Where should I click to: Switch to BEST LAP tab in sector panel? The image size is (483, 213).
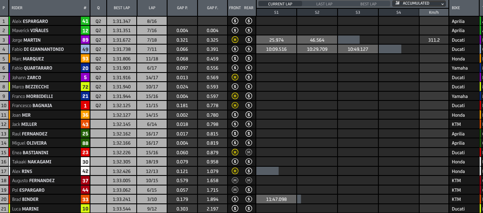(x=368, y=4)
